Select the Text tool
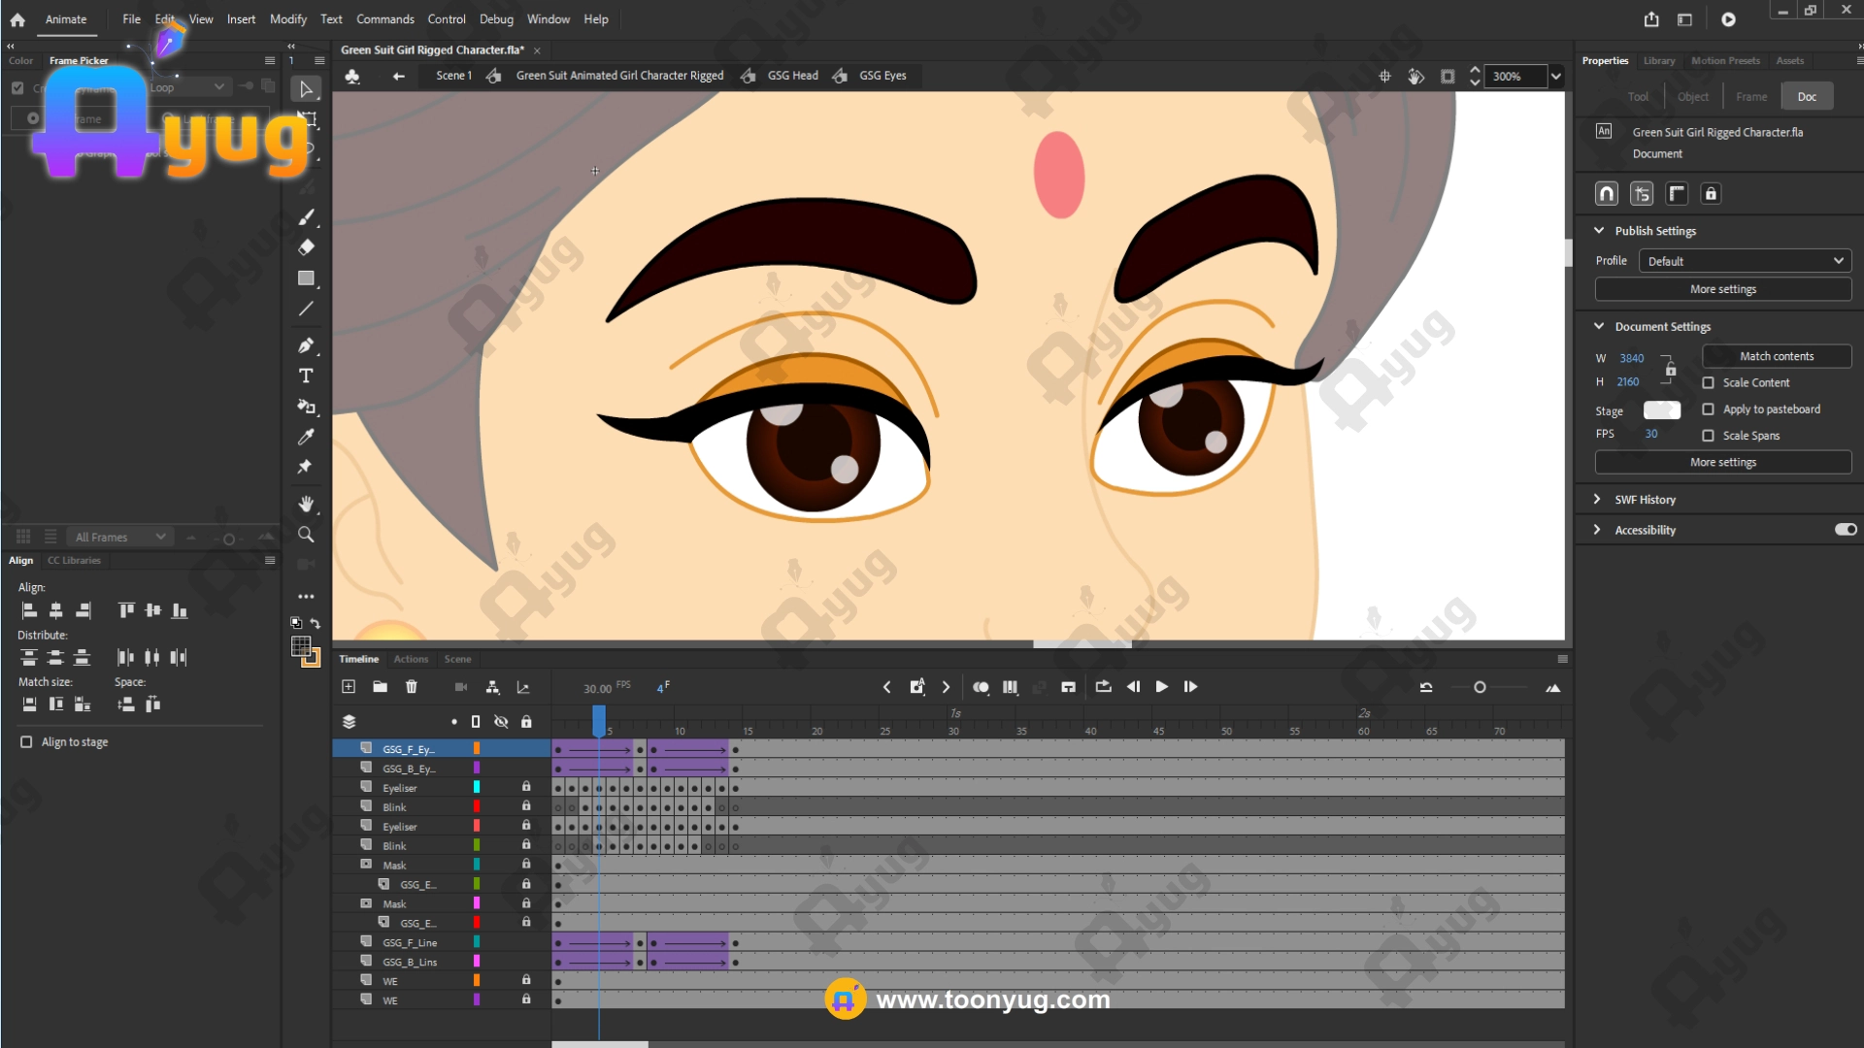Image resolution: width=1864 pixels, height=1048 pixels. tap(306, 376)
